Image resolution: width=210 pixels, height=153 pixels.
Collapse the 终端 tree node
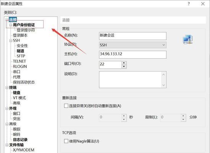point(7,88)
